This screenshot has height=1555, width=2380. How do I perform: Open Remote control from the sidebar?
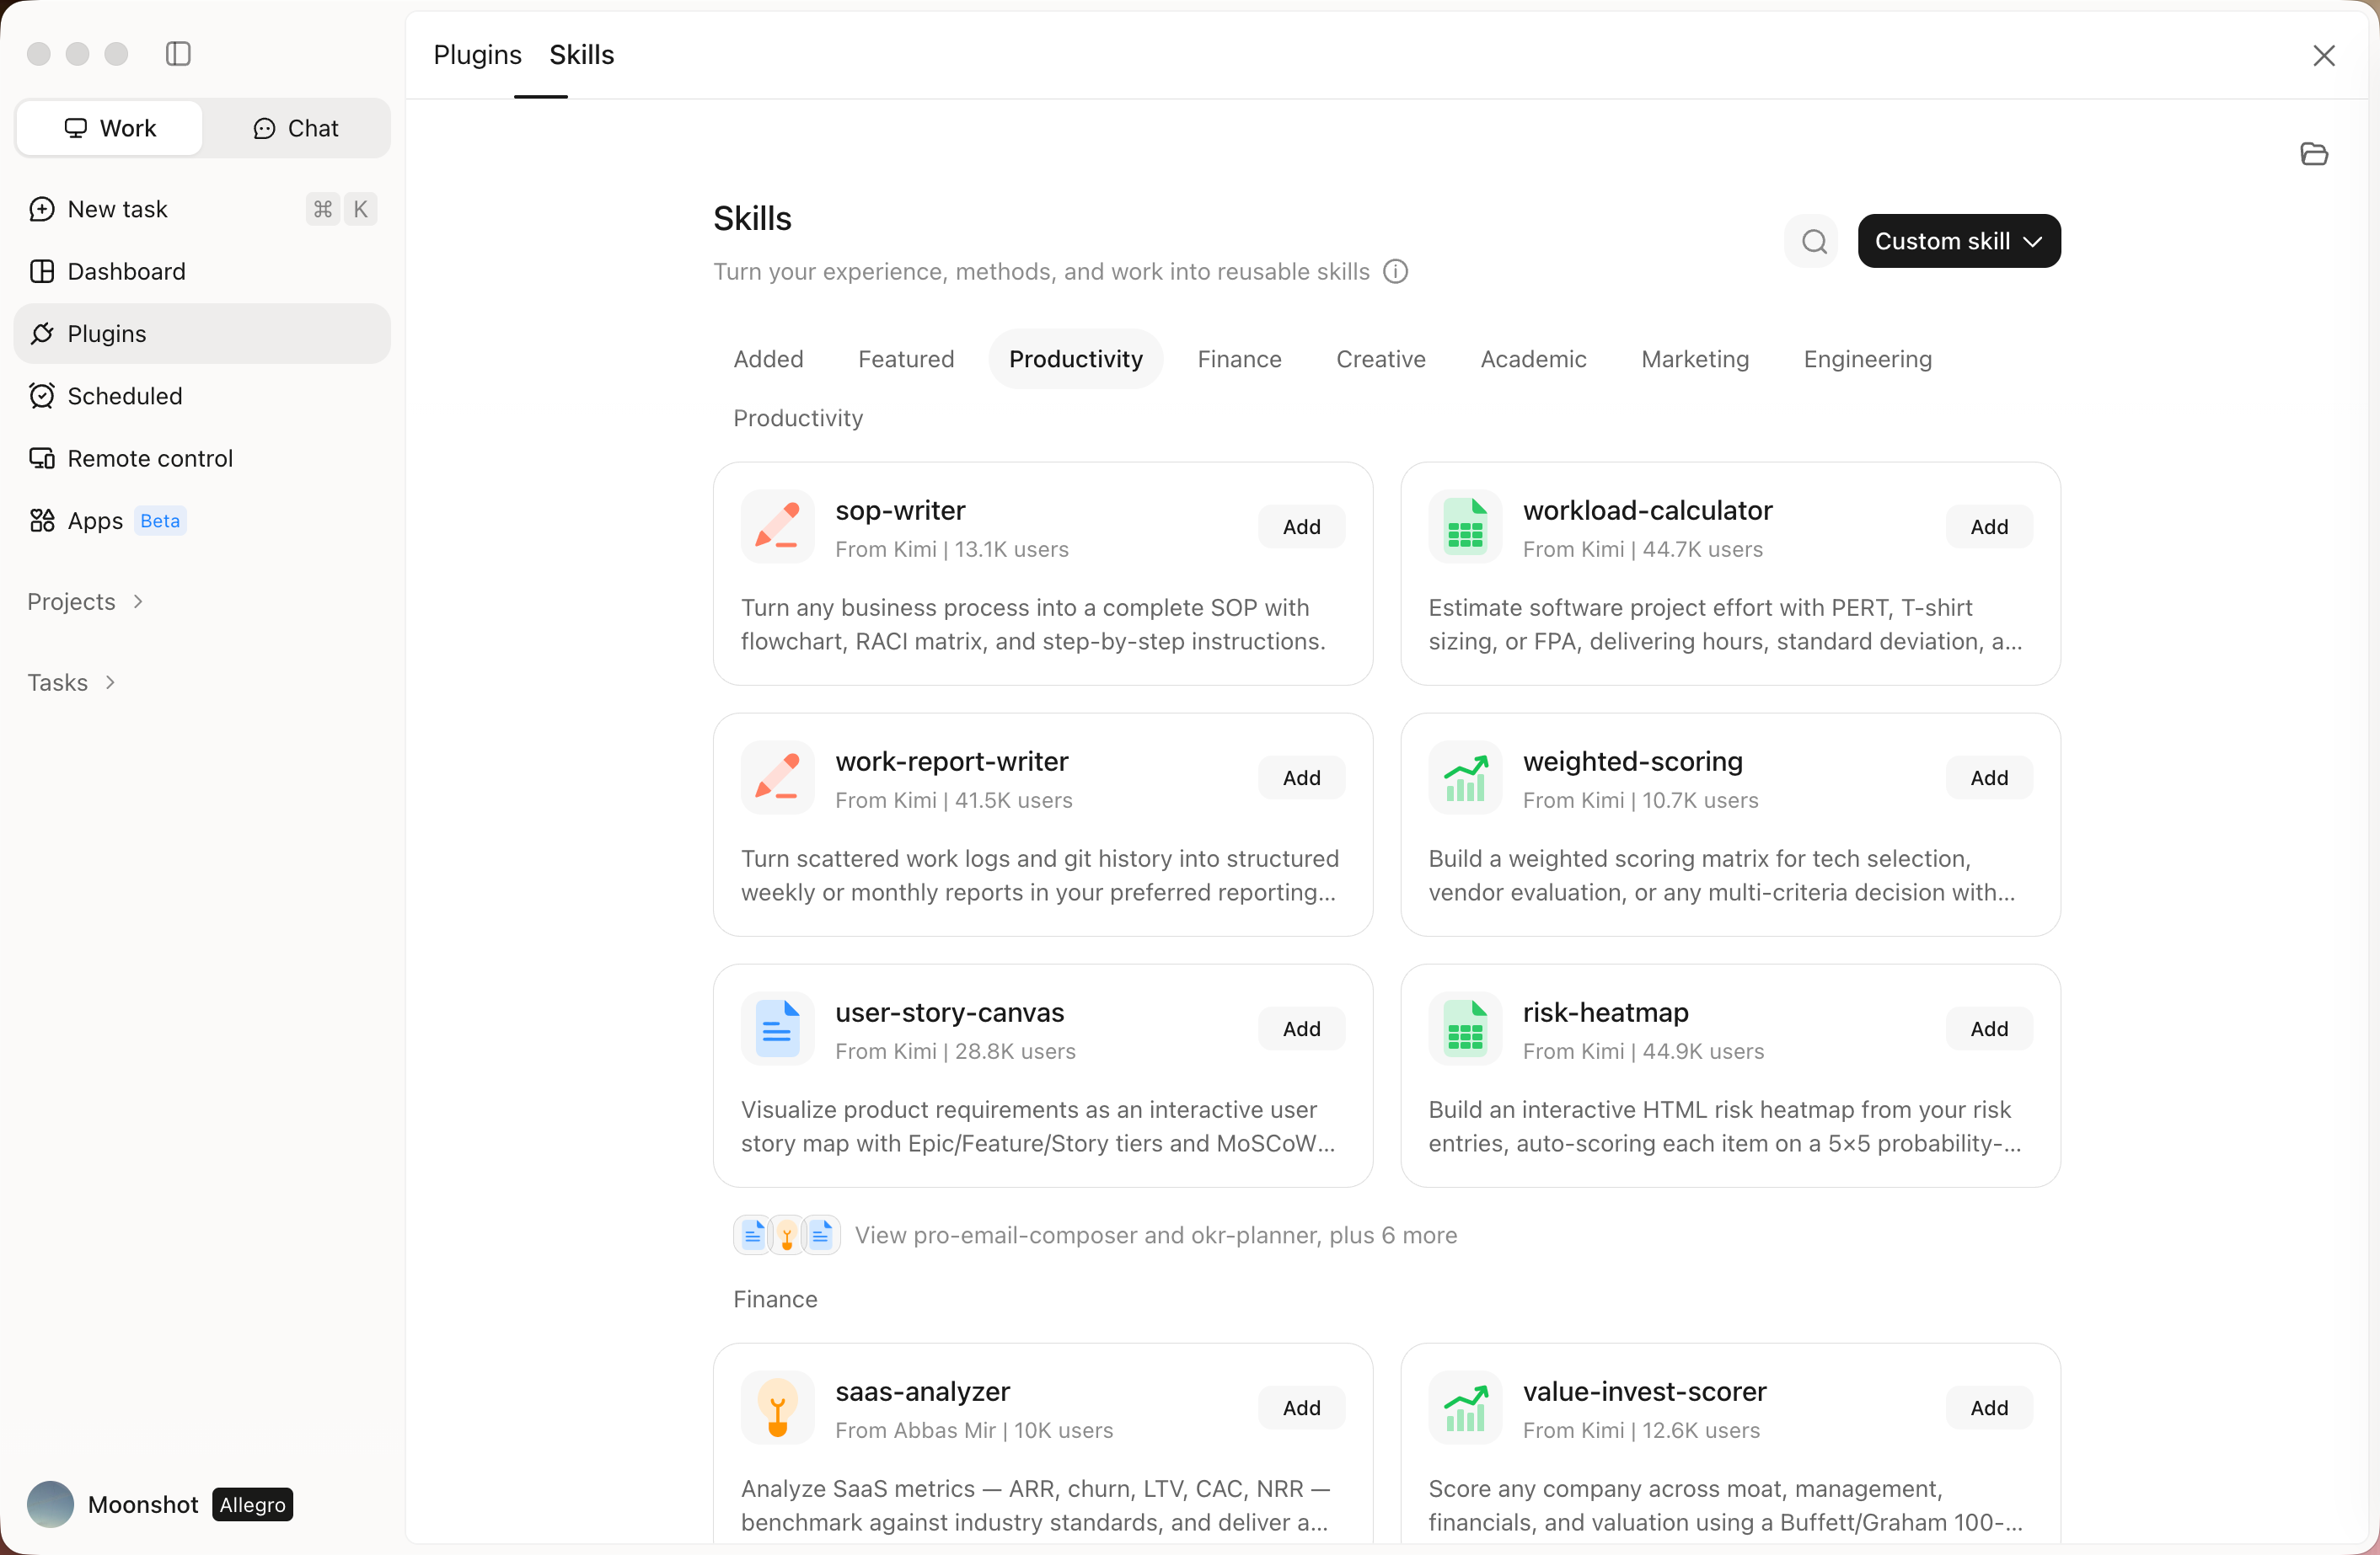click(x=202, y=459)
